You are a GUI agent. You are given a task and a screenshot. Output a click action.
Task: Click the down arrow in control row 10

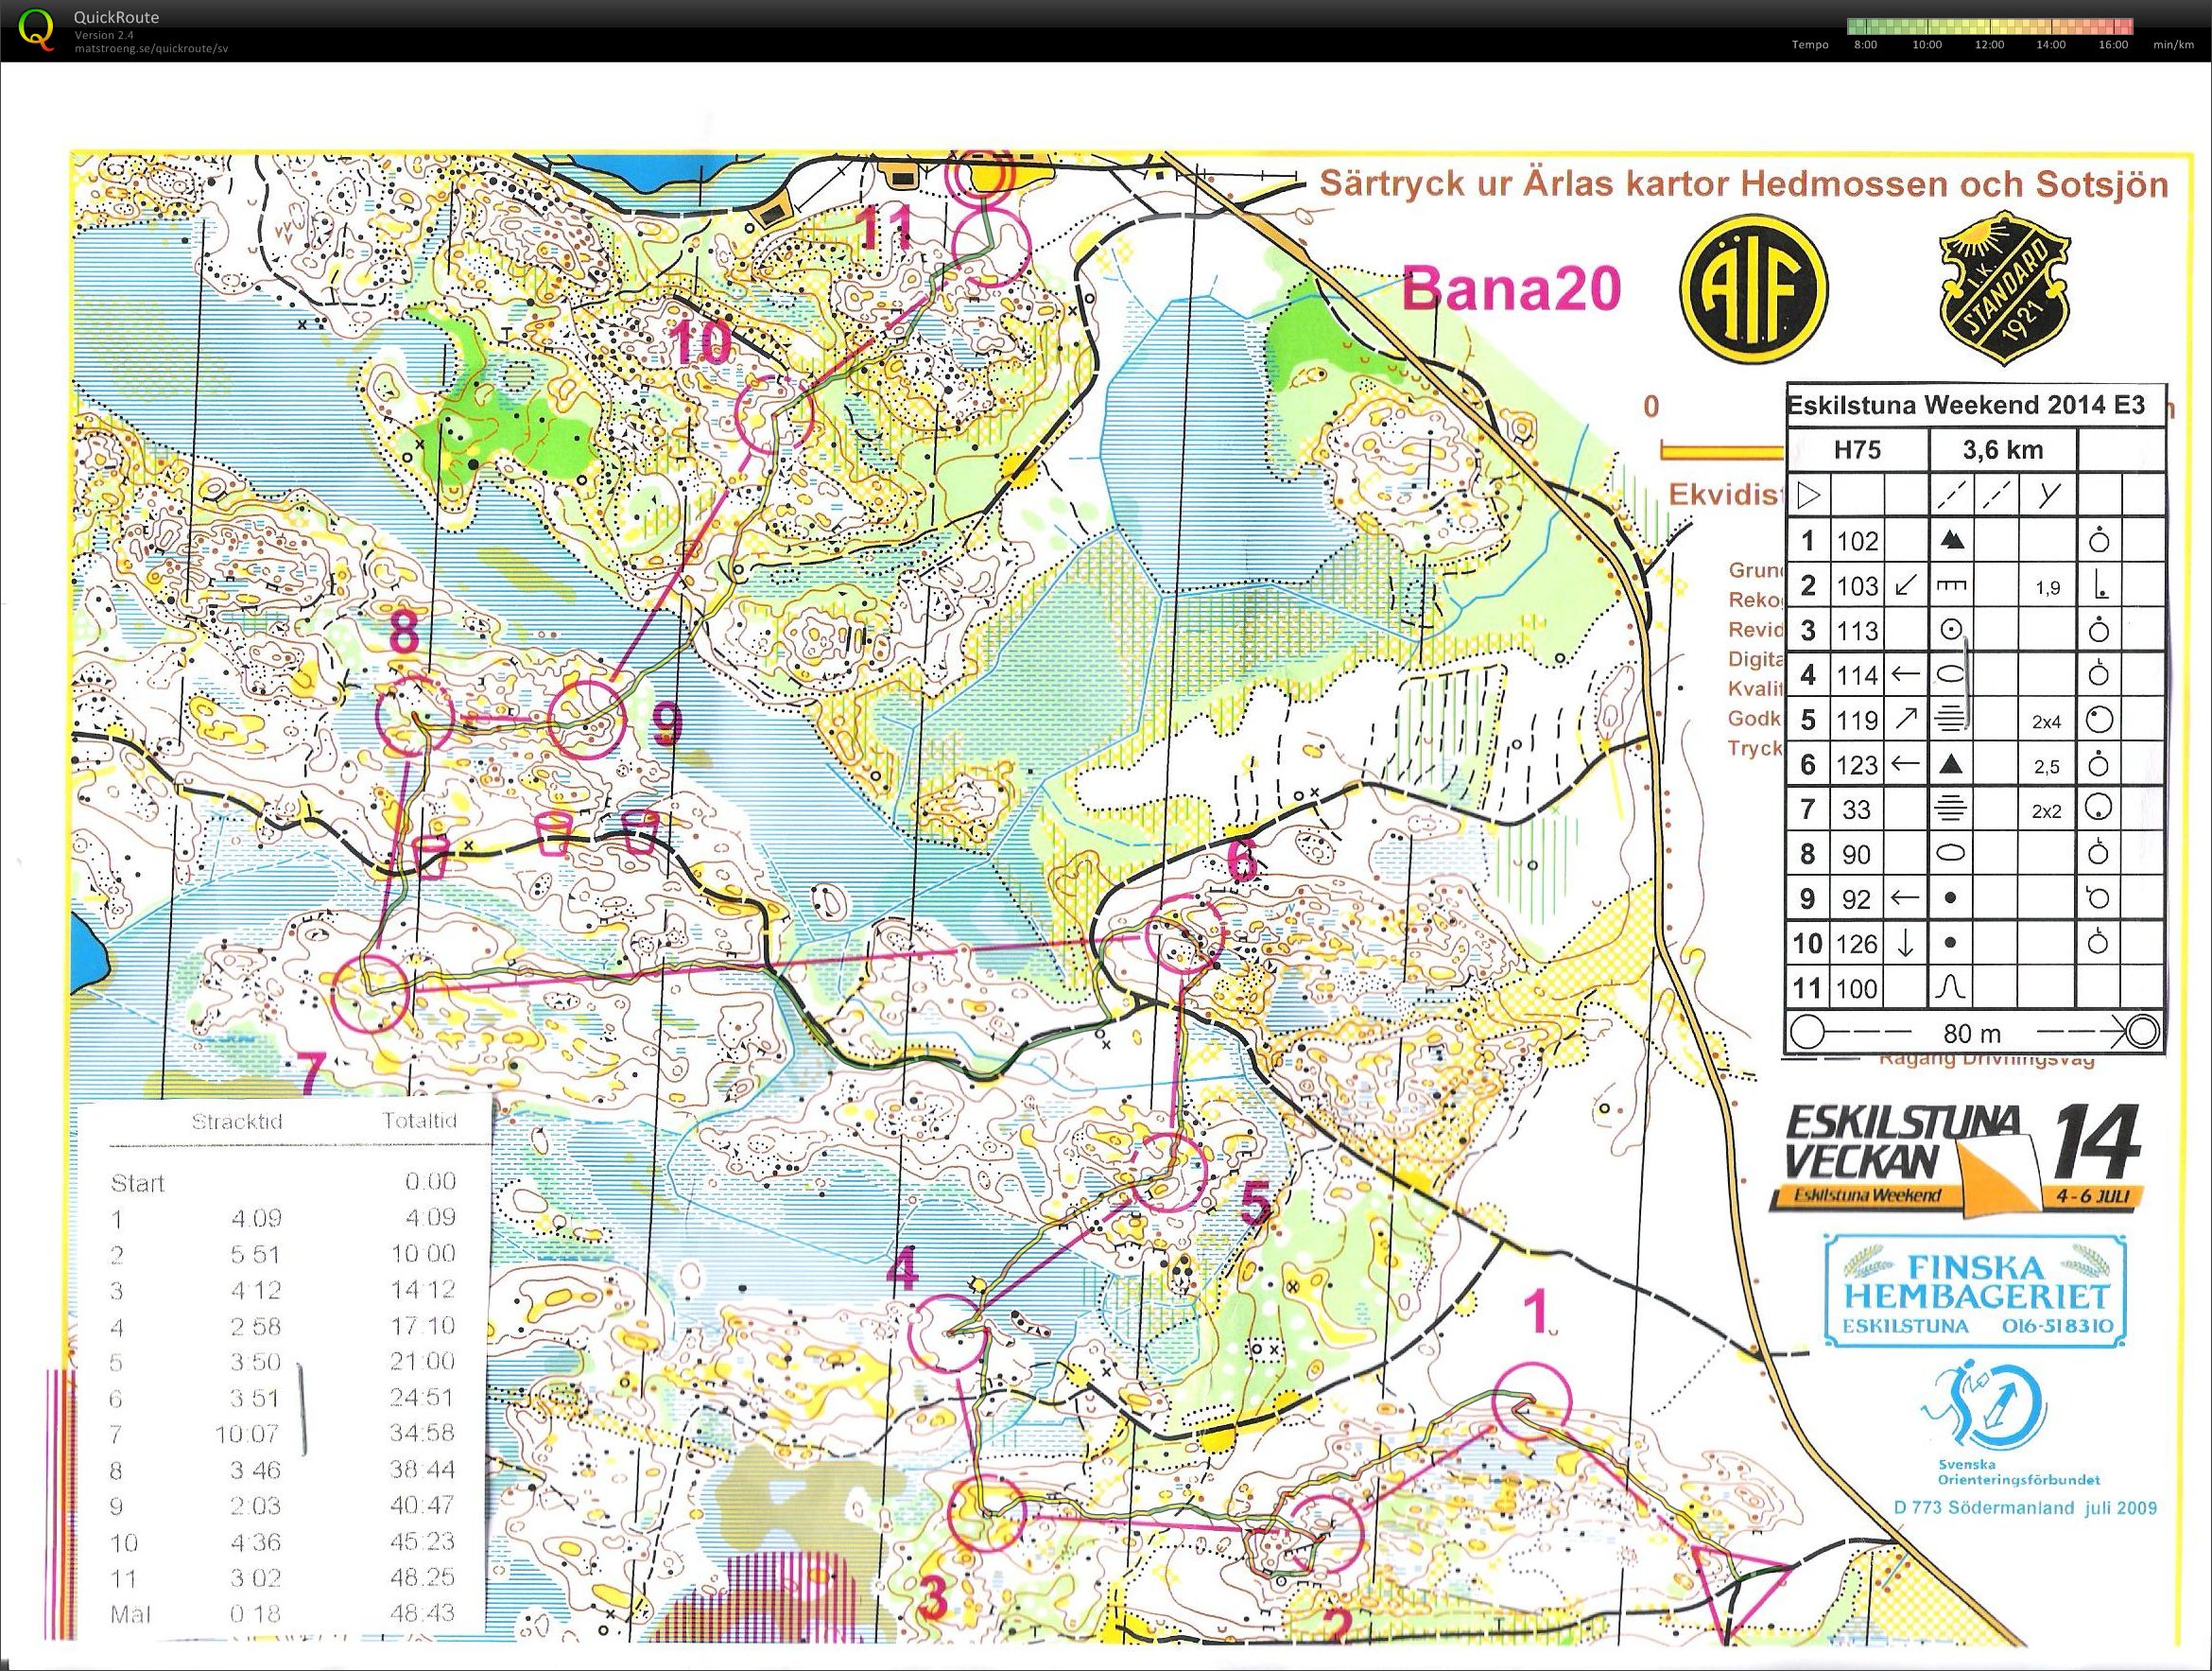coord(1905,944)
